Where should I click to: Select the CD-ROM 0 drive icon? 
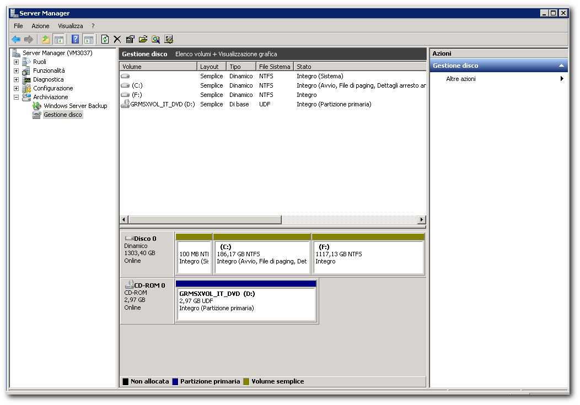click(x=129, y=284)
